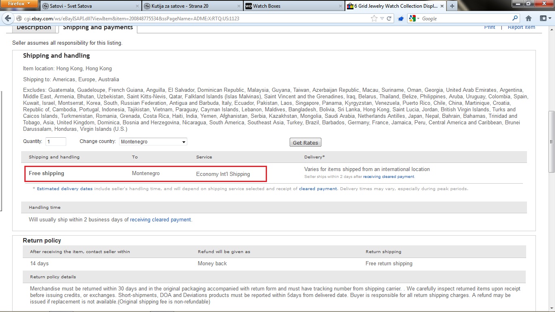Expand the Change country dropdown

tap(153, 142)
